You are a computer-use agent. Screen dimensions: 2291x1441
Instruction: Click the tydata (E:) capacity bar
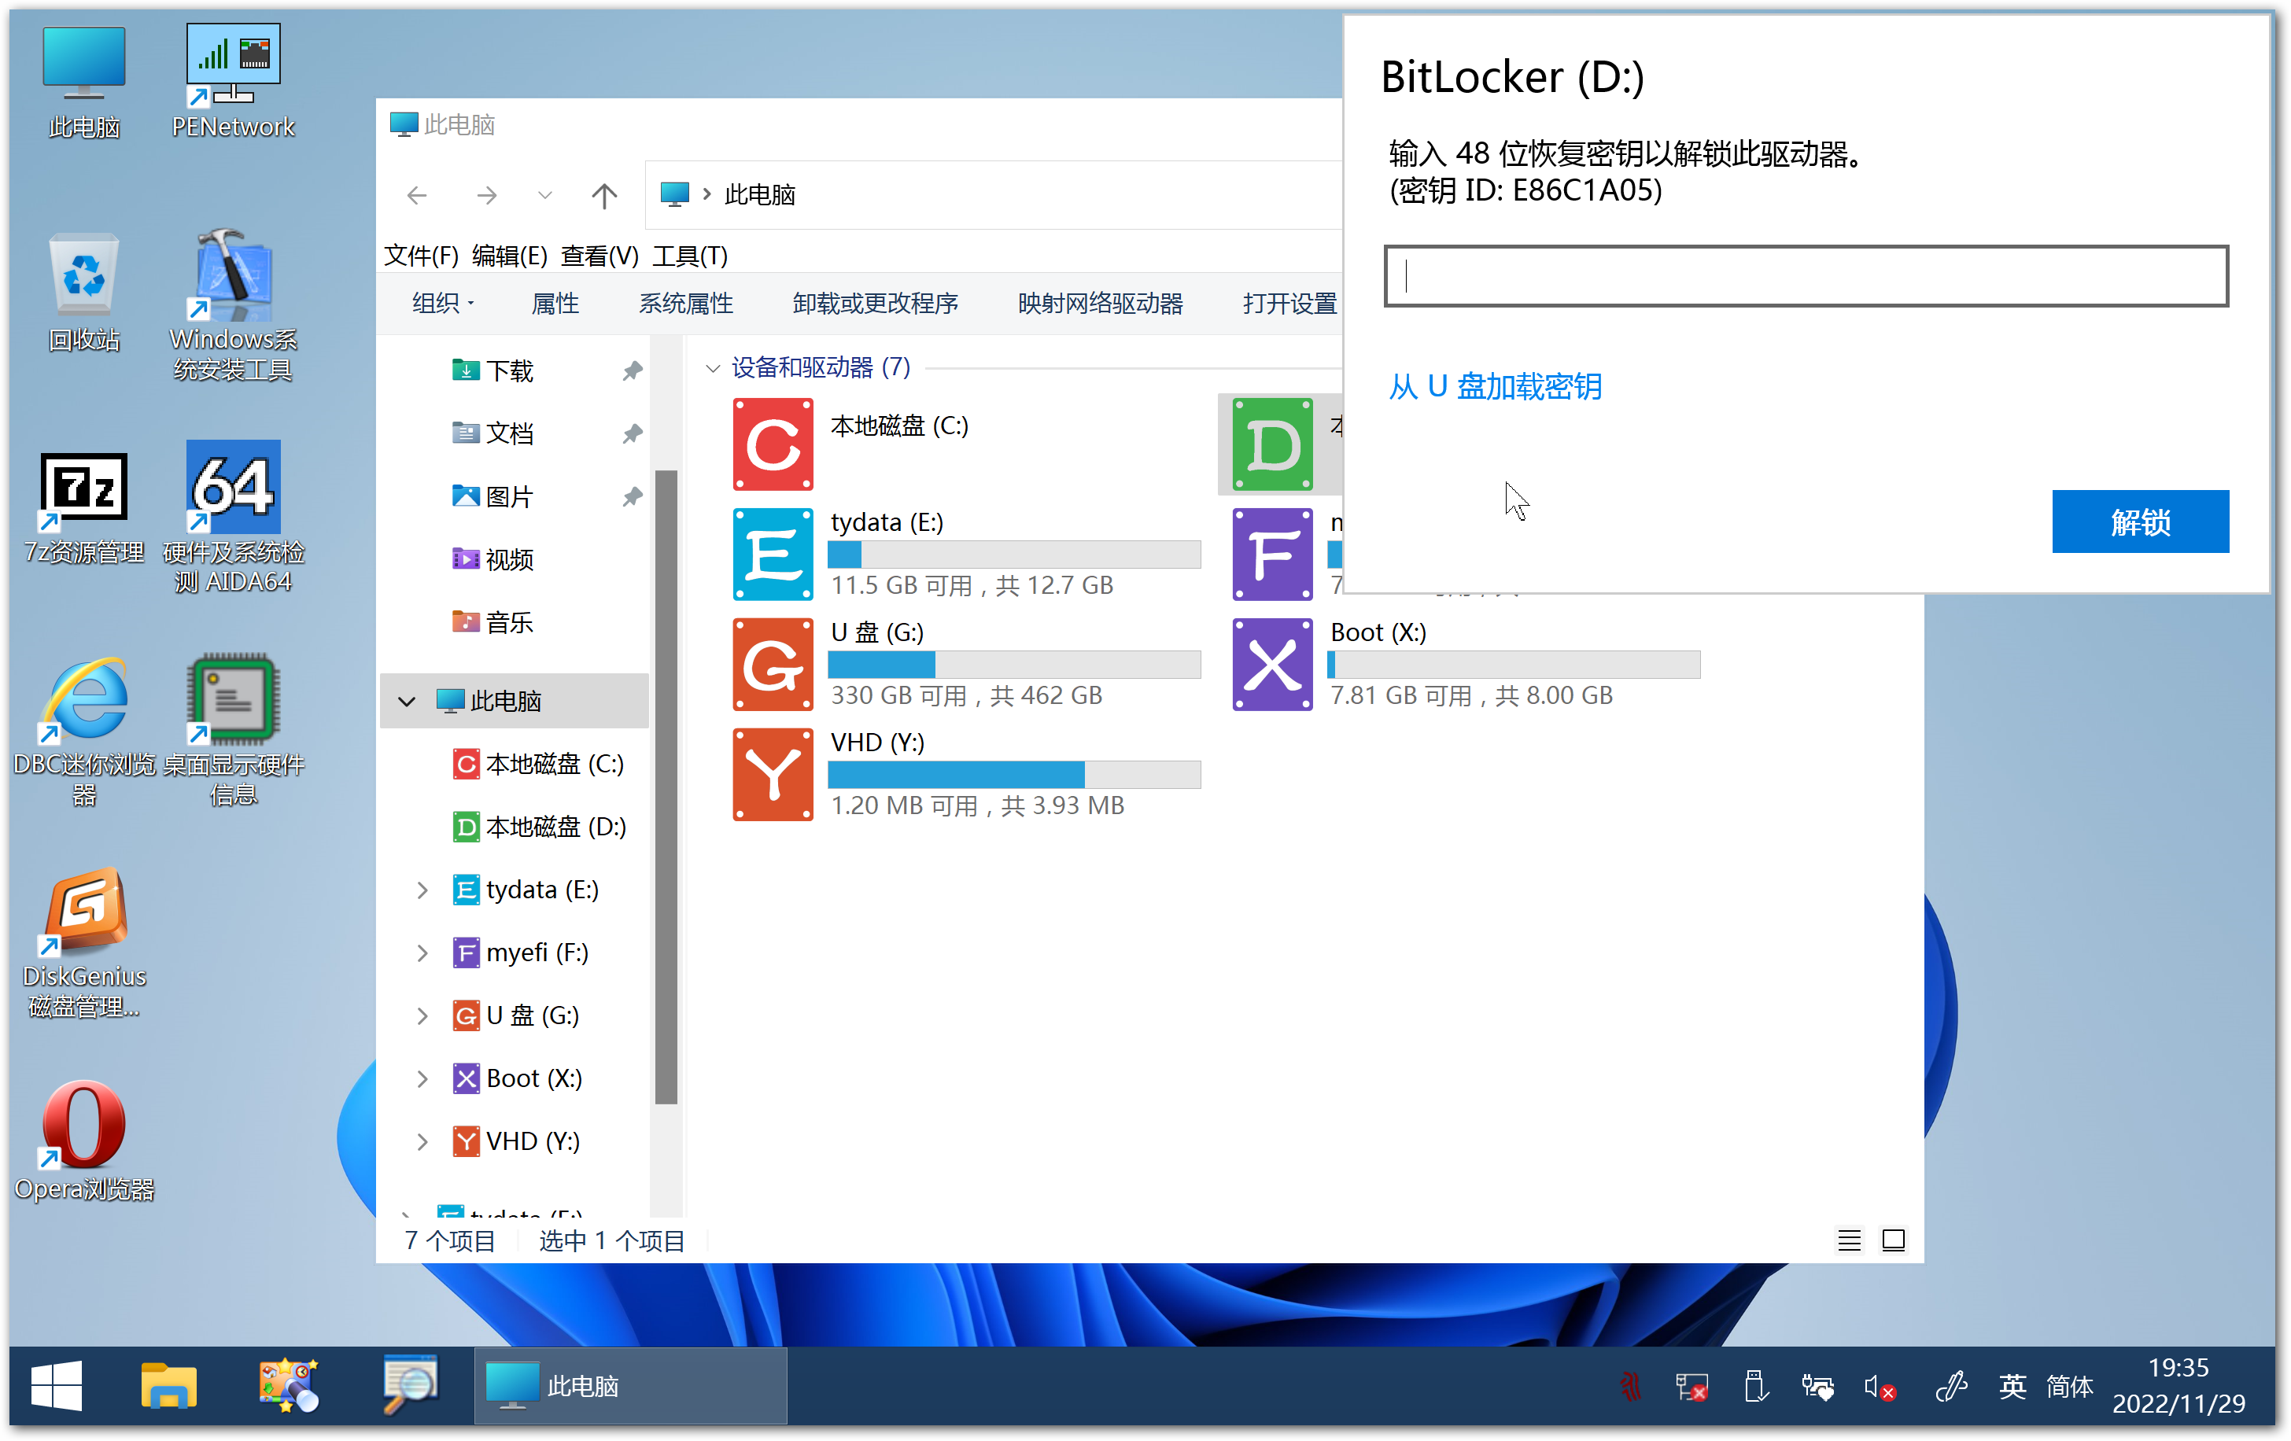1013,555
